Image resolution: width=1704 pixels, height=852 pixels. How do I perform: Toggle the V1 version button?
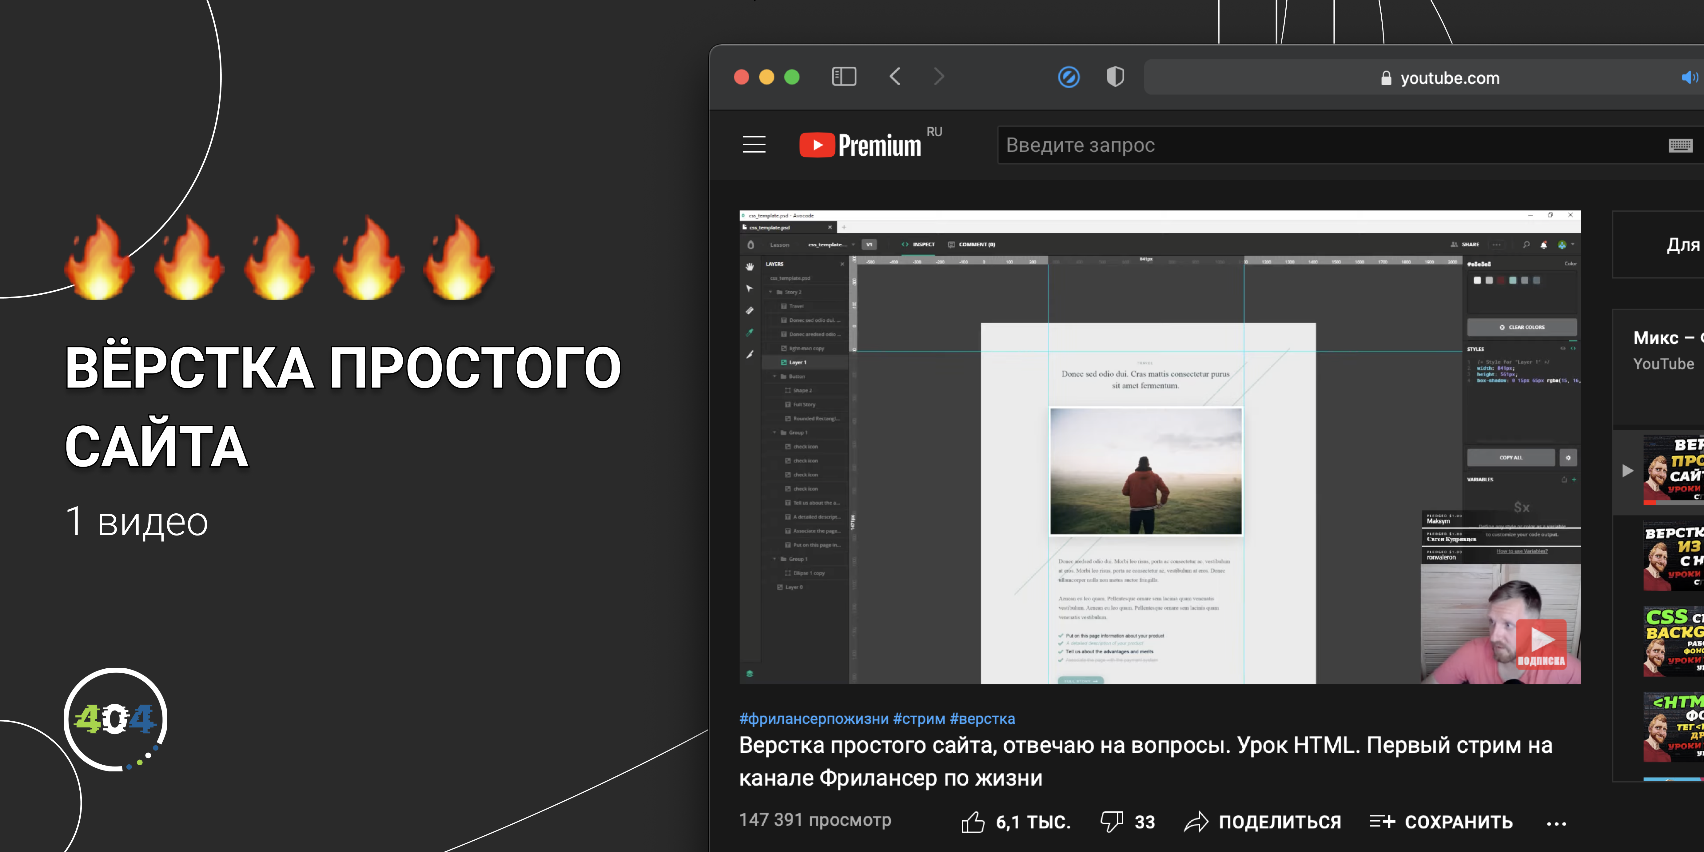[869, 245]
